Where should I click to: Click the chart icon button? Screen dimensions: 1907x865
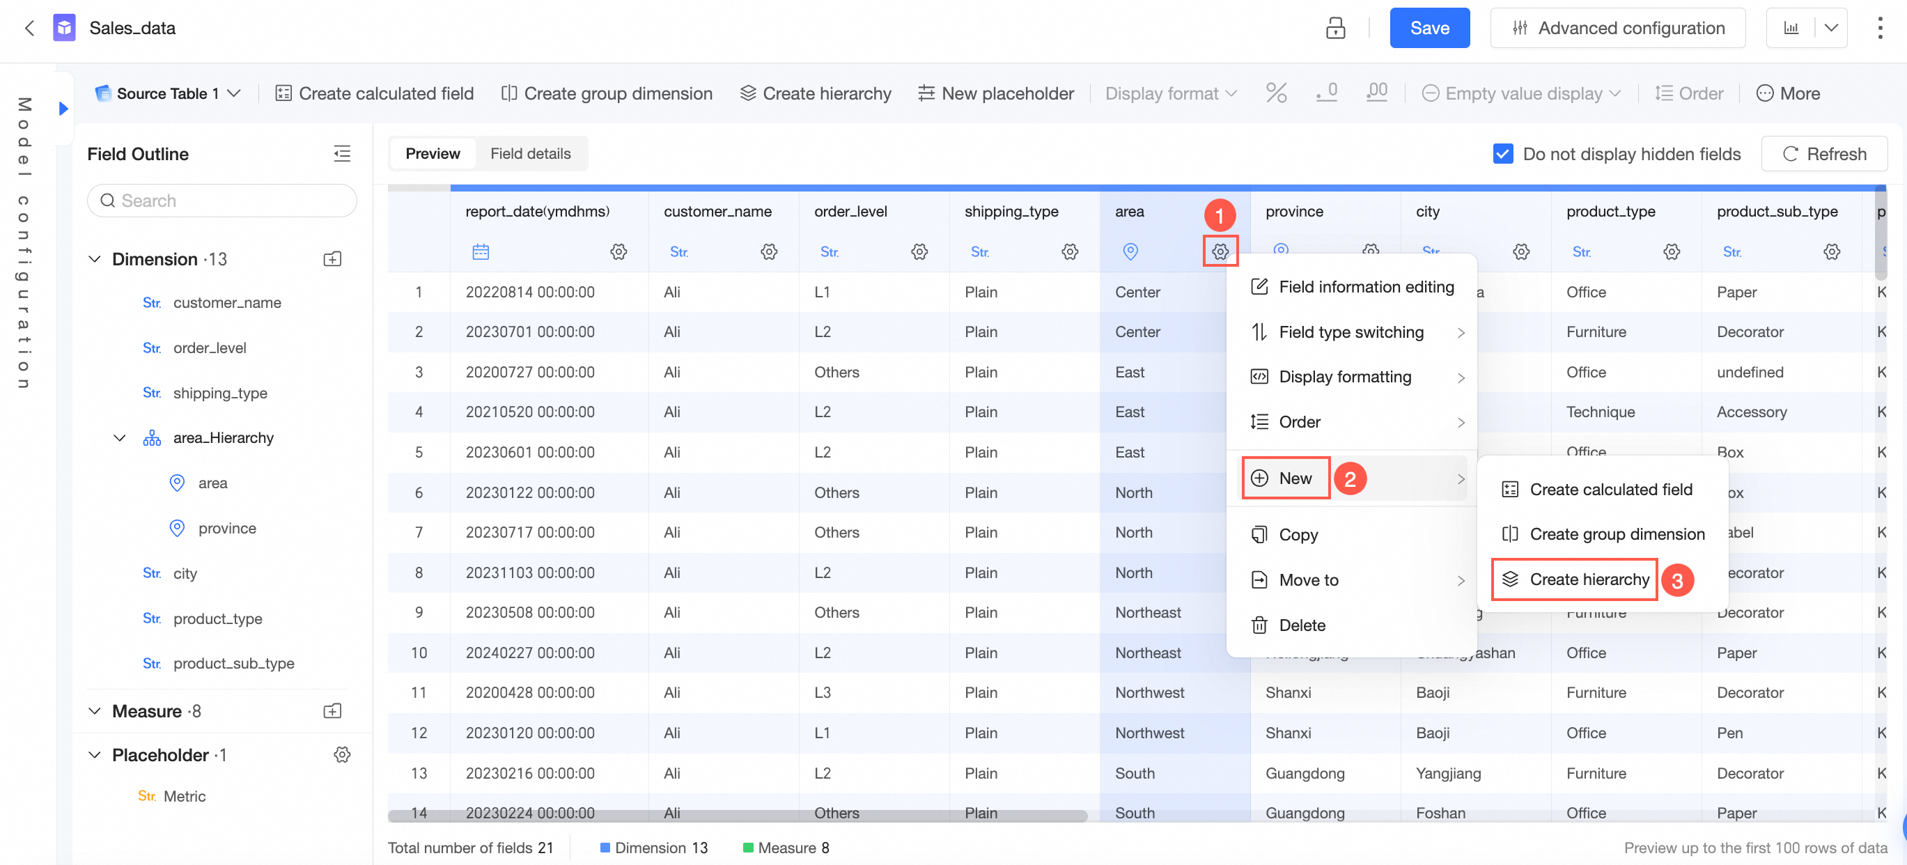click(1791, 28)
